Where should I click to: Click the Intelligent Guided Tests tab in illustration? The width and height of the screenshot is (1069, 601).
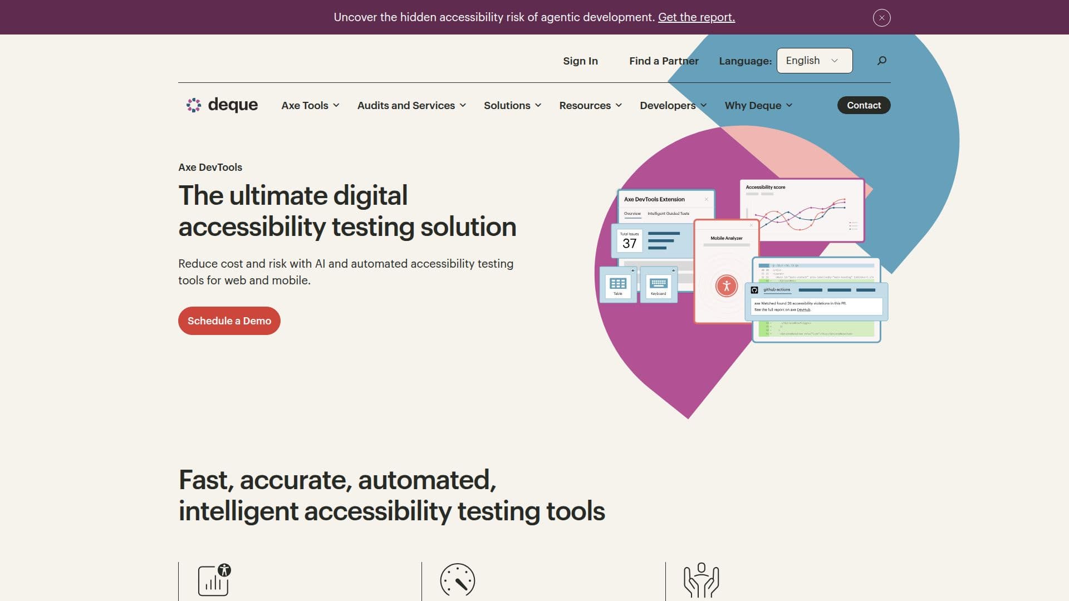(668, 214)
